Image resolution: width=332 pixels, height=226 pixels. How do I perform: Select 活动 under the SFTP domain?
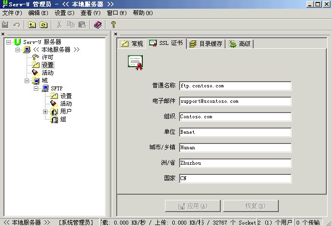(66, 104)
